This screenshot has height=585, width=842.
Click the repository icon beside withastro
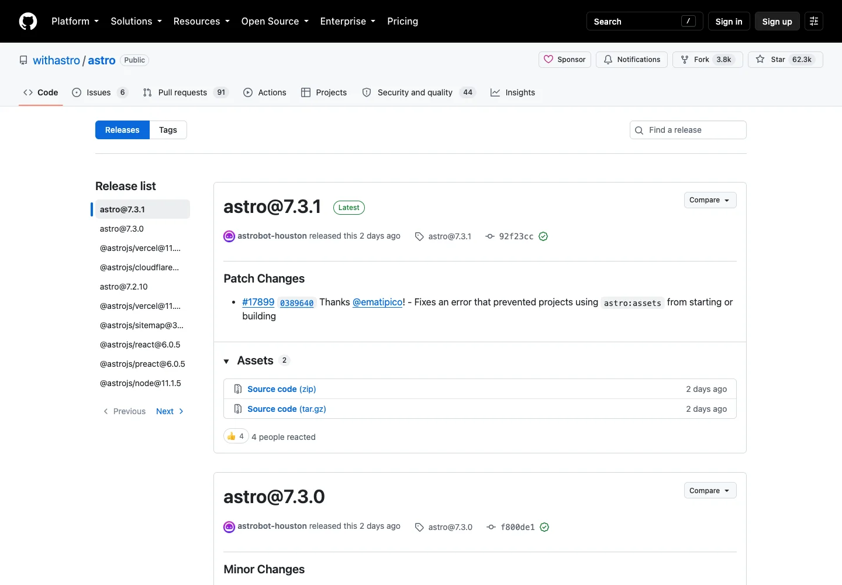[23, 60]
